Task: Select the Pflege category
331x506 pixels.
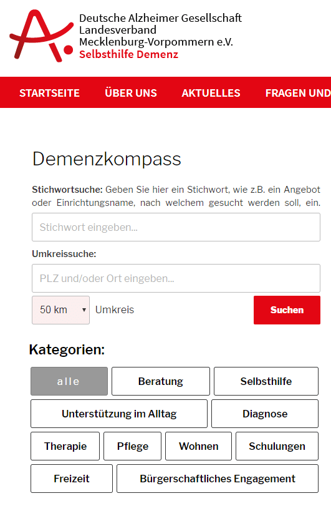Action: [133, 446]
